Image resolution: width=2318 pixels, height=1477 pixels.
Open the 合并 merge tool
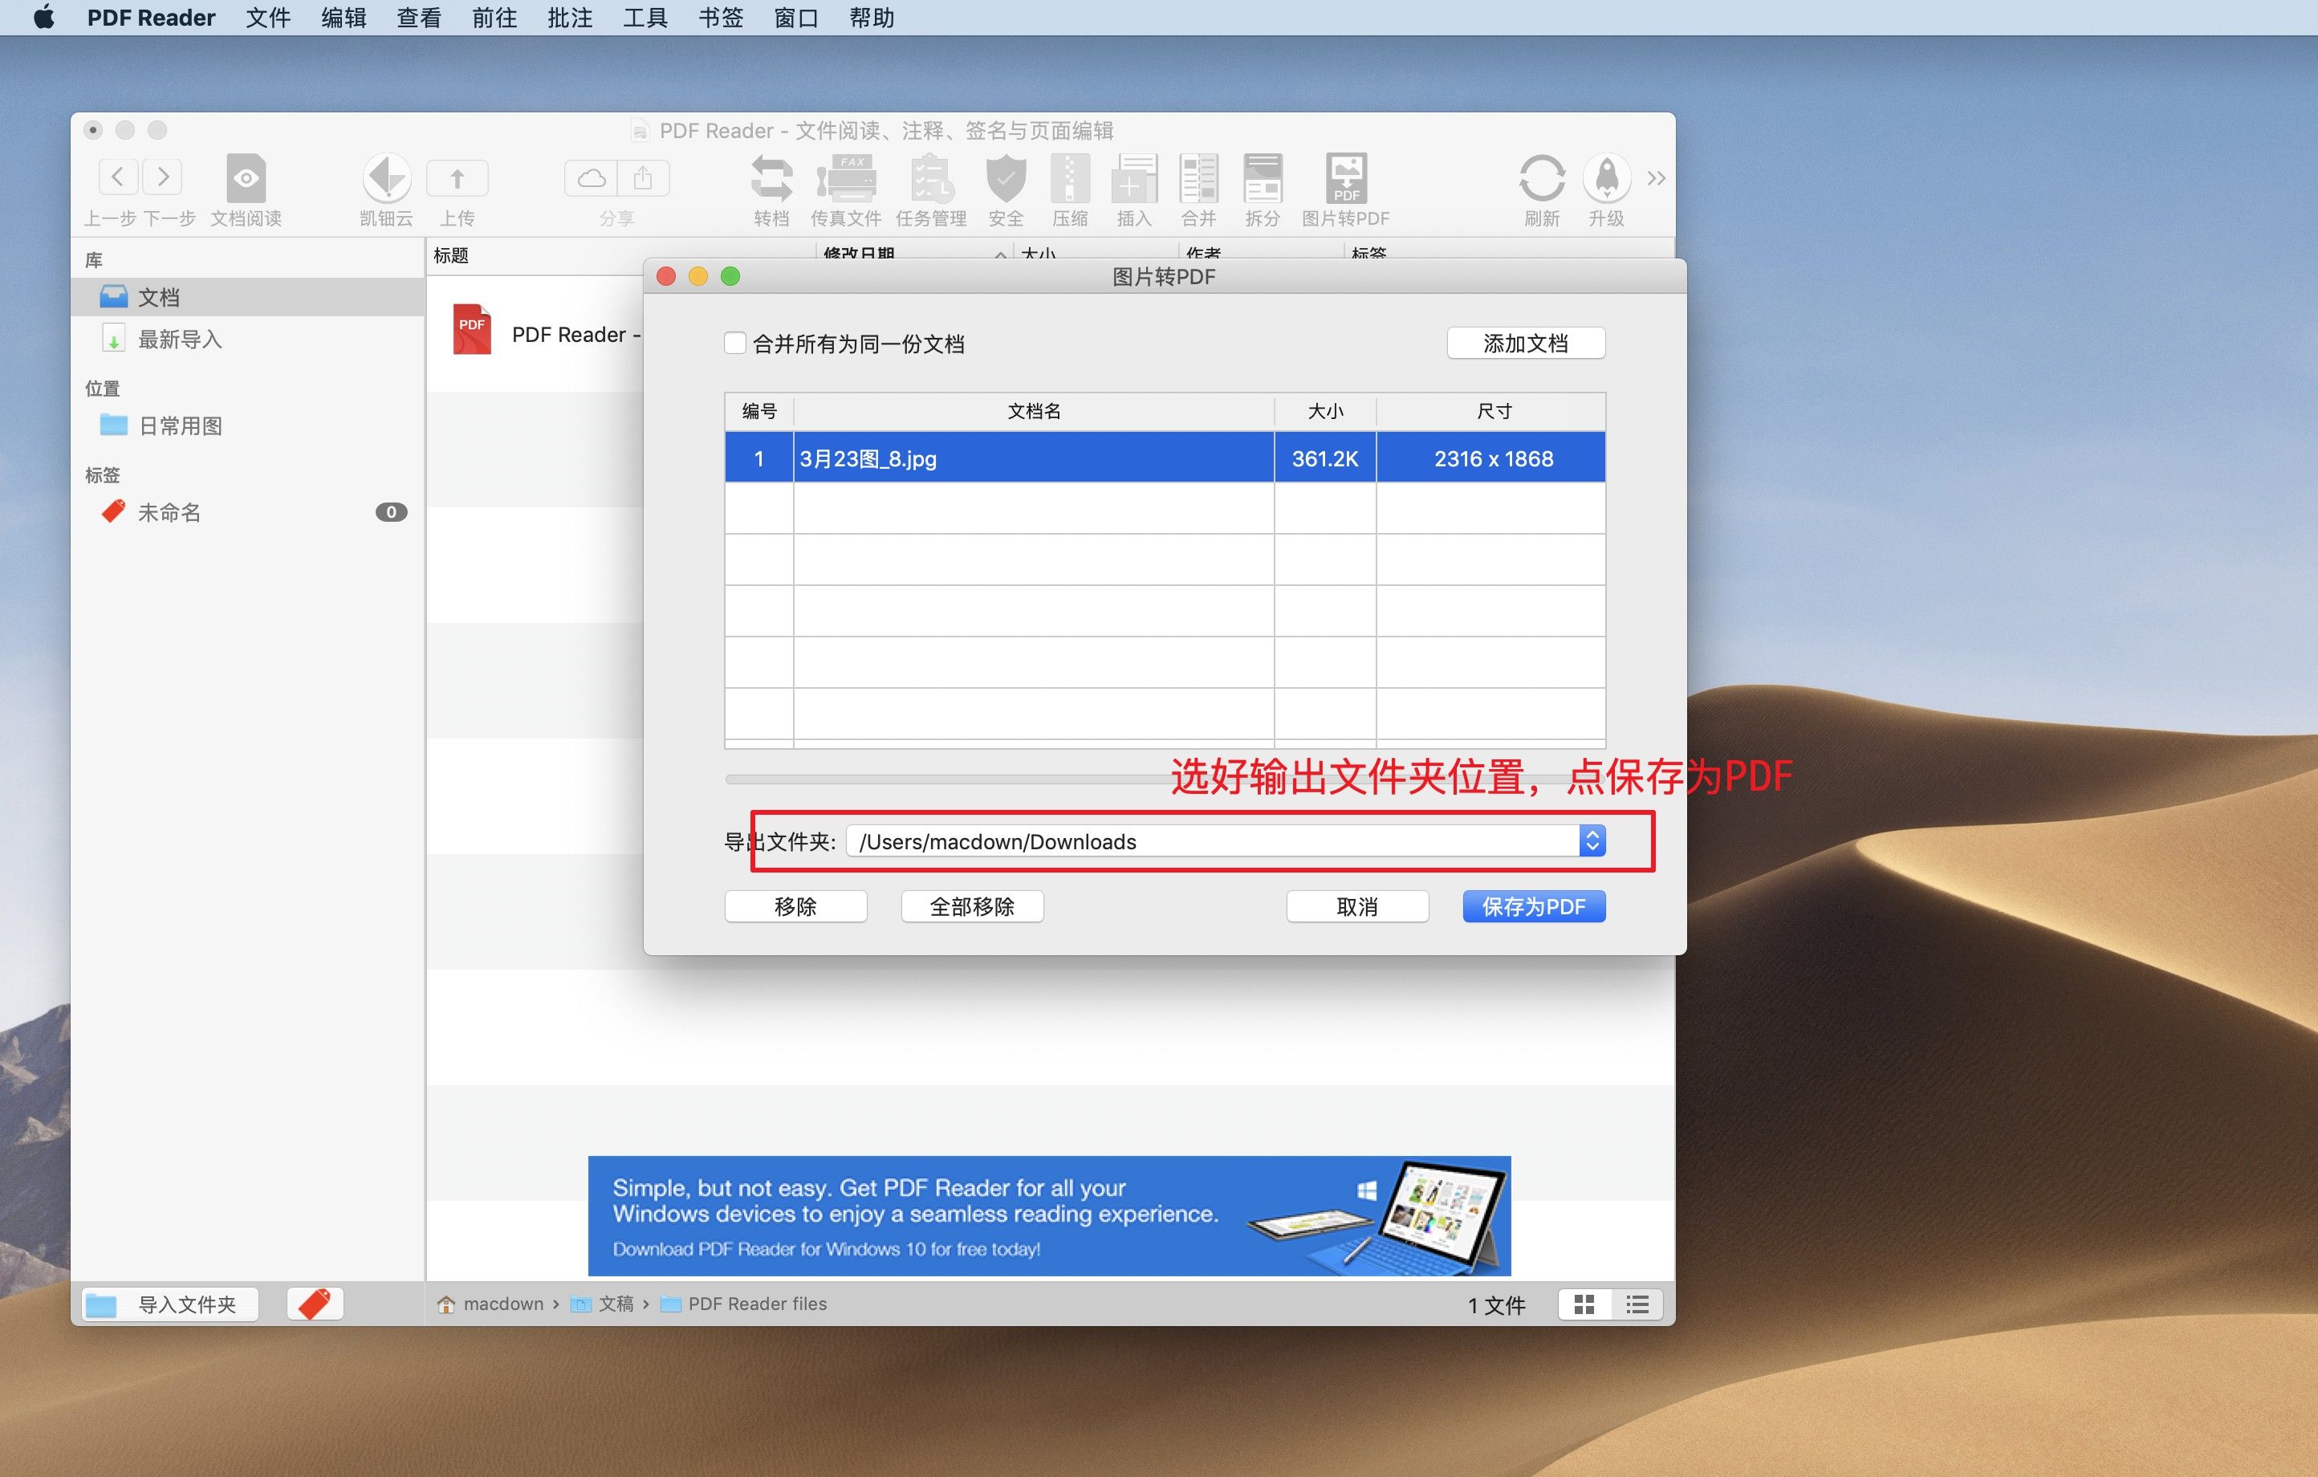(x=1198, y=188)
